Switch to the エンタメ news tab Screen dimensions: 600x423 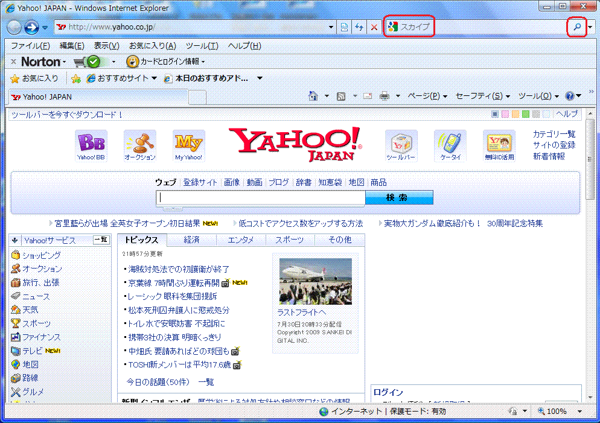(x=241, y=240)
